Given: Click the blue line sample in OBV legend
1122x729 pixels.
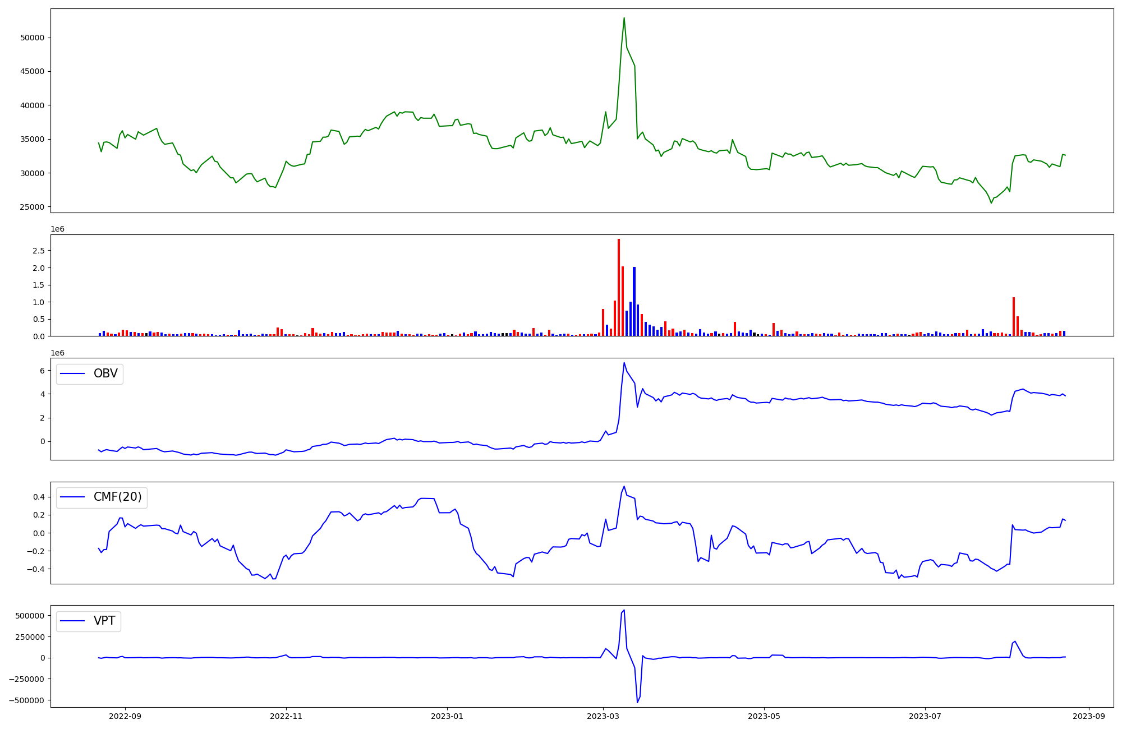Looking at the screenshot, I should tap(72, 374).
